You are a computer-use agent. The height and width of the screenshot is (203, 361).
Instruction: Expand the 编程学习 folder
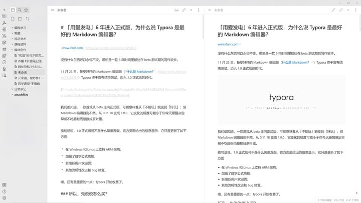coord(20,28)
